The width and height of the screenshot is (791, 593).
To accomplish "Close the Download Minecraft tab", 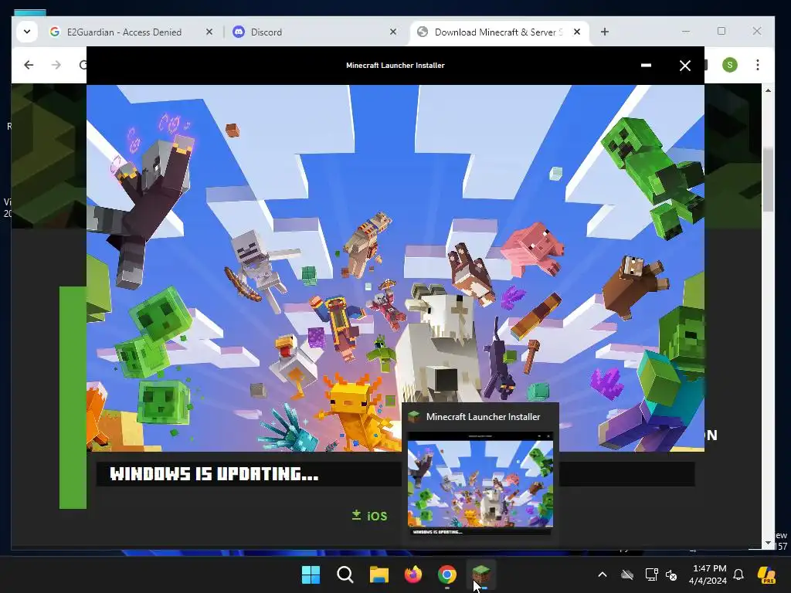I will (577, 32).
